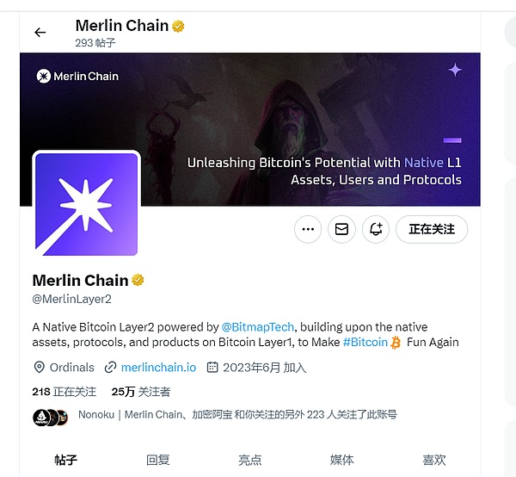
Task: Click the #Bitcoin hashtag link
Action: click(365, 342)
